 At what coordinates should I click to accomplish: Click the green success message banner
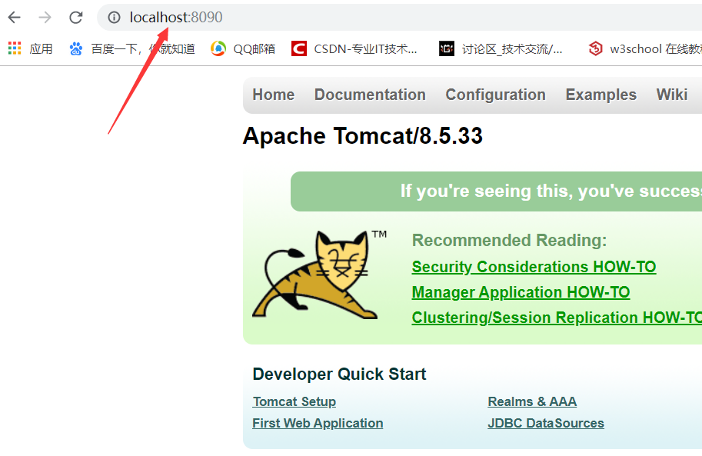[x=496, y=191]
